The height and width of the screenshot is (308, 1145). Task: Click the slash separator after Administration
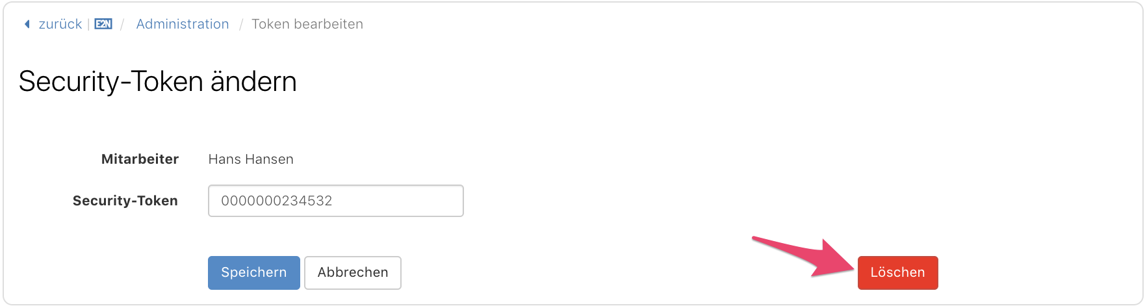click(241, 24)
